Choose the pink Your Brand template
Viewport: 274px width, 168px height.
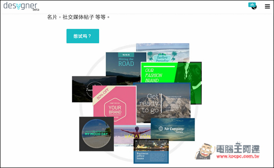(x=114, y=105)
